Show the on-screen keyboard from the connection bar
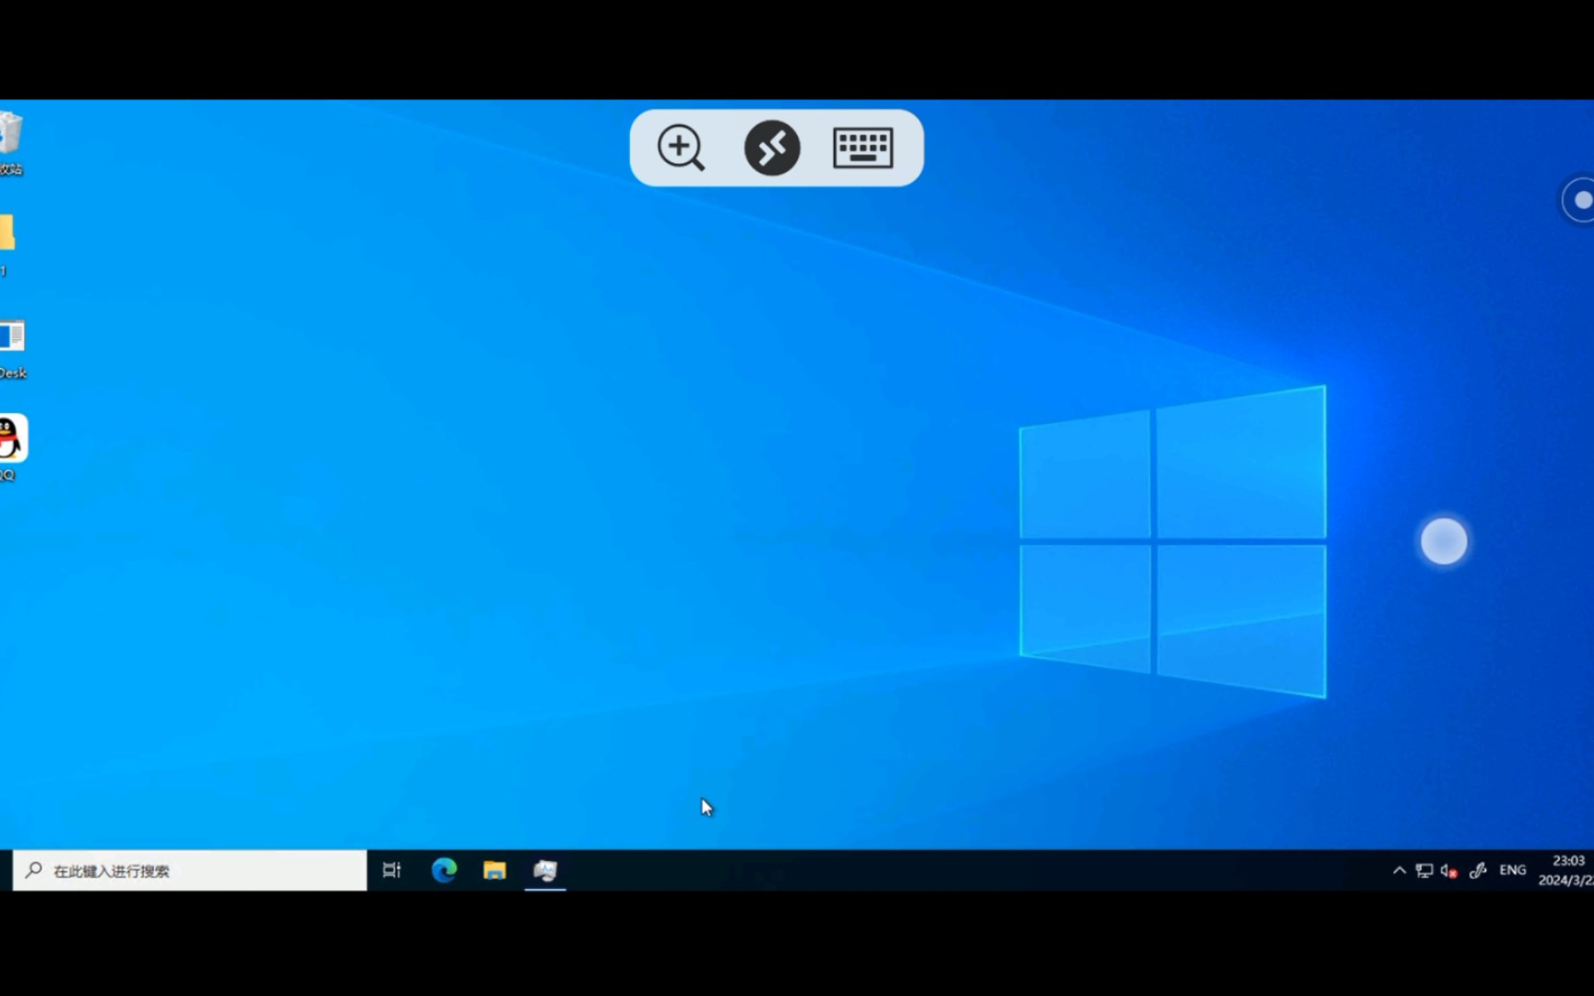This screenshot has width=1594, height=996. [x=862, y=148]
